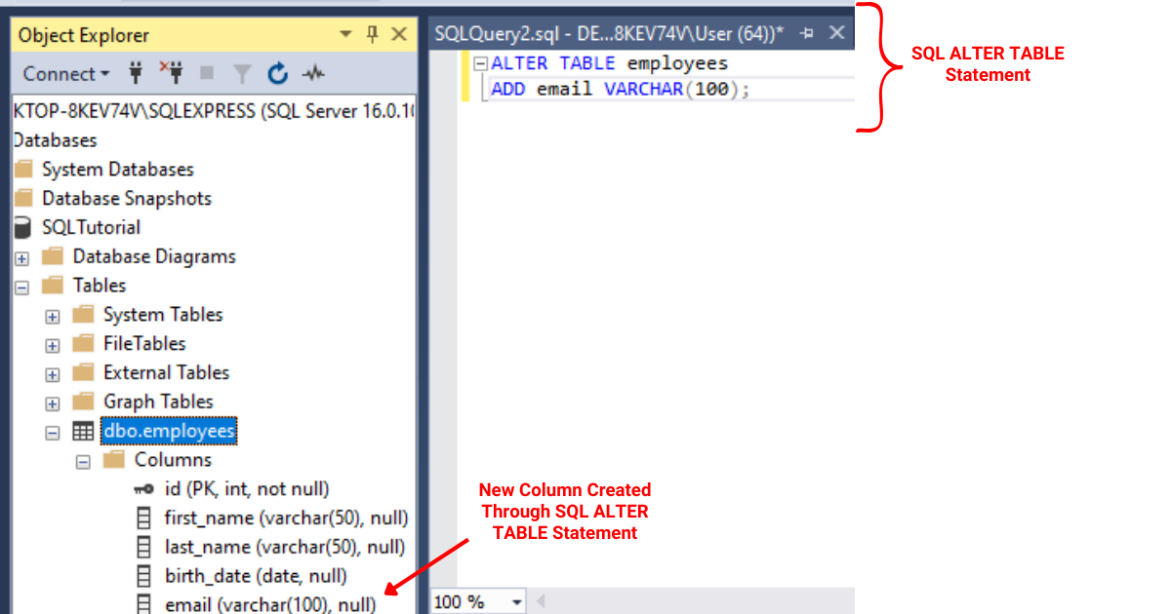1171x614 pixels.
Task: Open the Connect dropdown in Object Explorer
Action: click(x=66, y=74)
